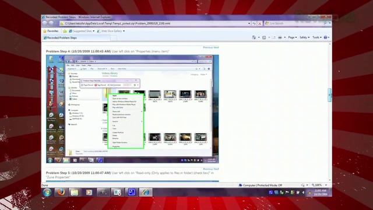Click the 'Problem Step 5:' heading text
This screenshot has height=210, width=373.
point(58,173)
